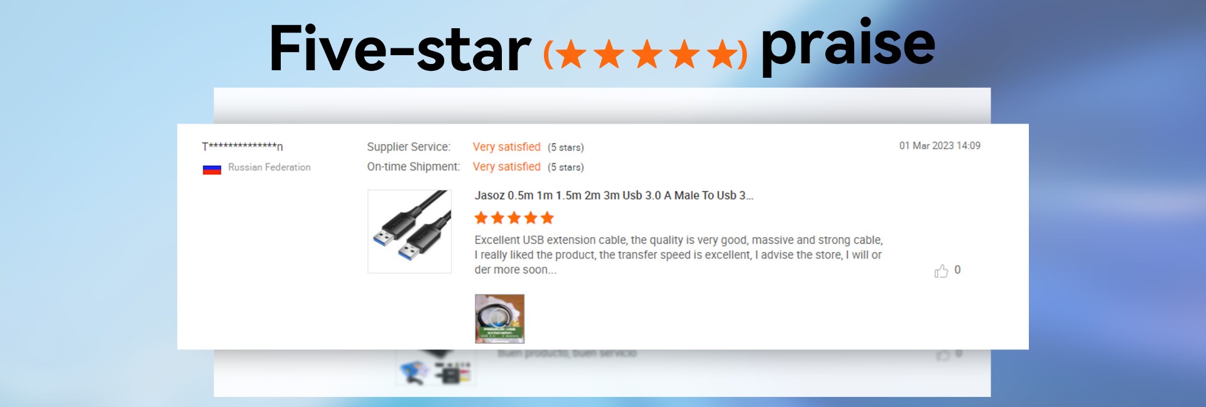Open the Jasoz USB 3.0 cable product title
The image size is (1206, 407).
pyautogui.click(x=614, y=195)
